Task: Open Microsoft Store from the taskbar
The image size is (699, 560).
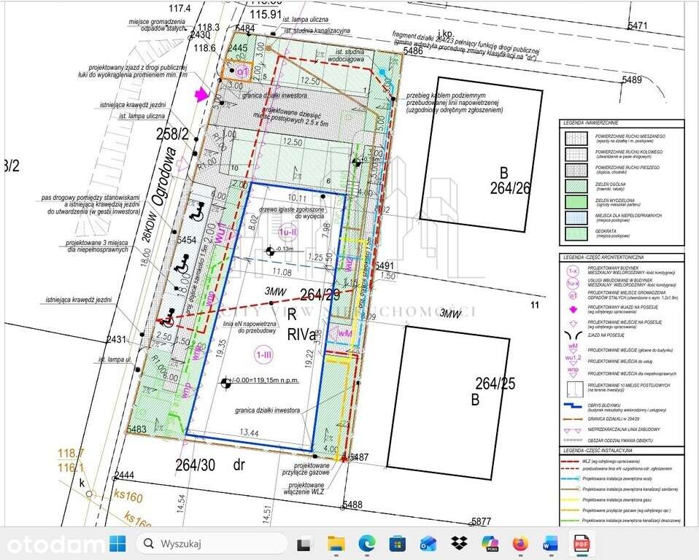Action: 398,544
